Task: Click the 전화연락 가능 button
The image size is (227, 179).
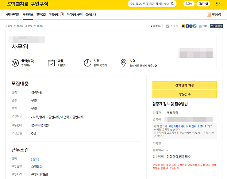Action: pyautogui.click(x=185, y=85)
